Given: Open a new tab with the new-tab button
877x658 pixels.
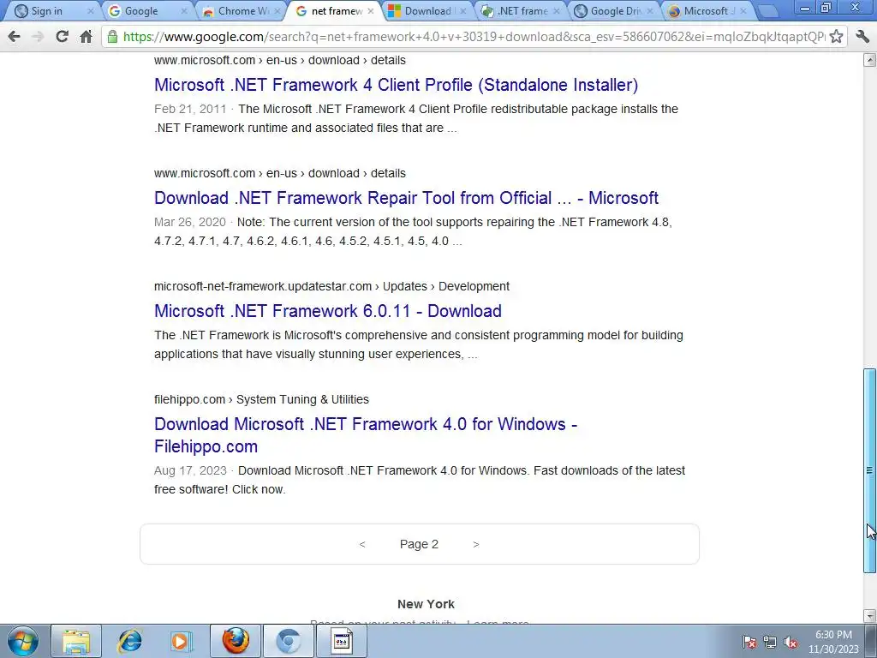Looking at the screenshot, I should coord(768,11).
